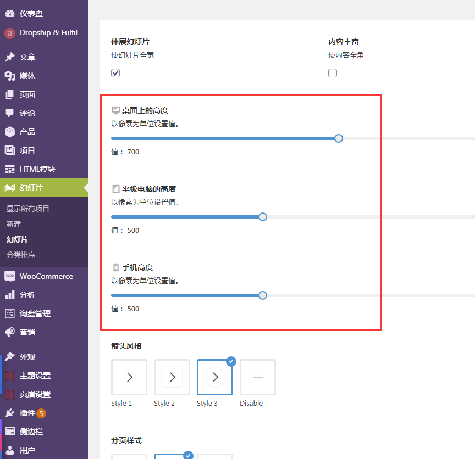The image size is (475, 459).
Task: Click the 页面 pages icon
Action: click(x=10, y=94)
